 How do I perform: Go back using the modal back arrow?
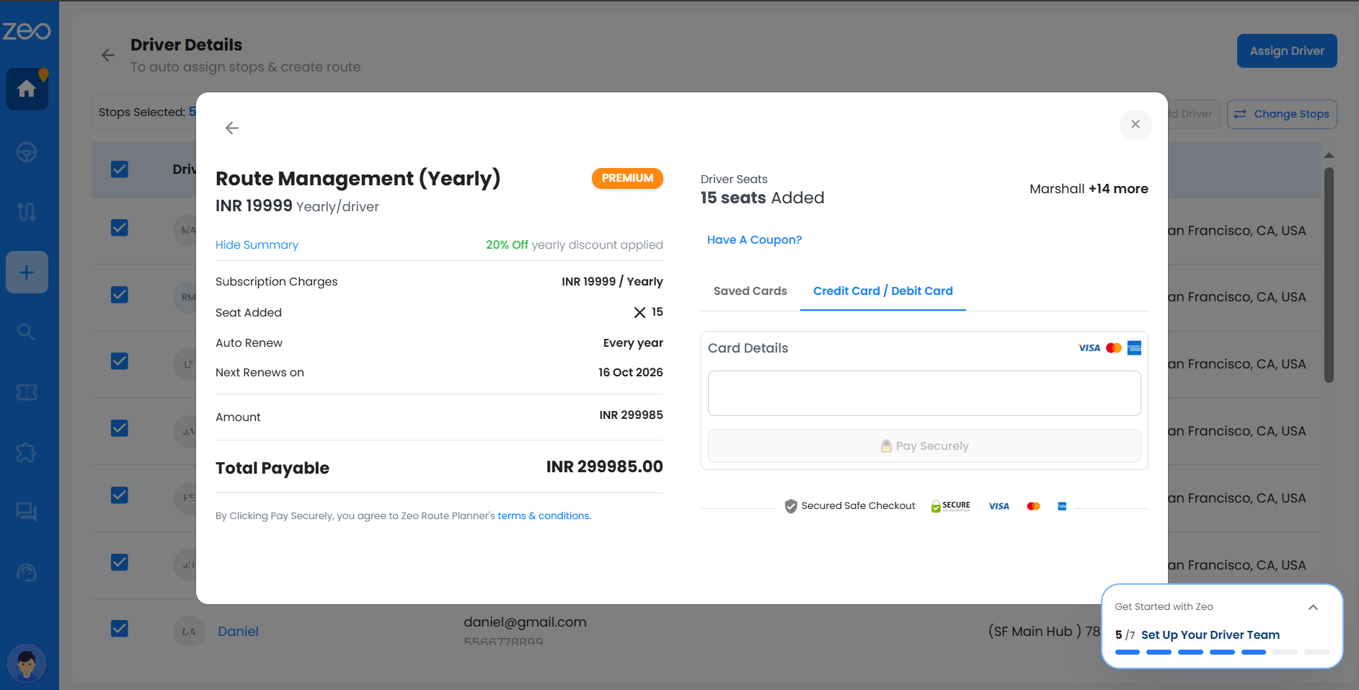[x=231, y=128]
